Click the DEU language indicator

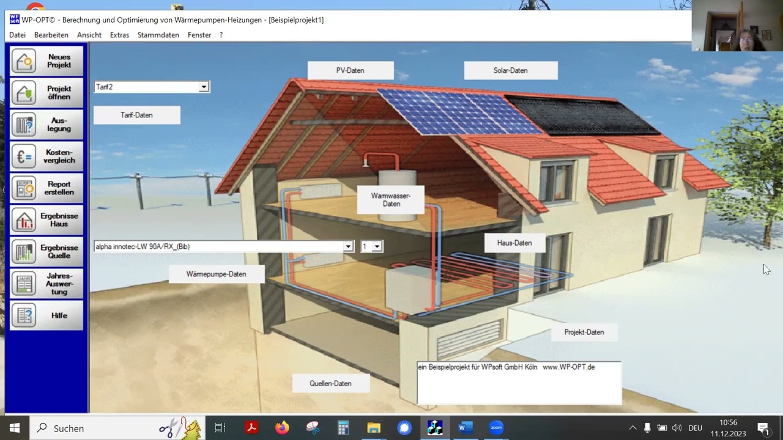click(695, 428)
